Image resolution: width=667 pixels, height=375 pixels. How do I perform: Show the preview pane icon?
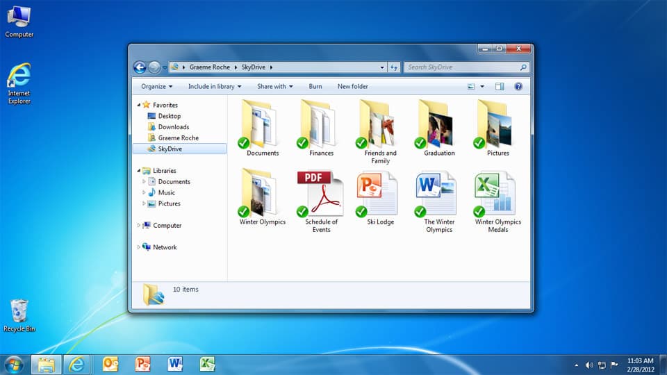tap(500, 87)
